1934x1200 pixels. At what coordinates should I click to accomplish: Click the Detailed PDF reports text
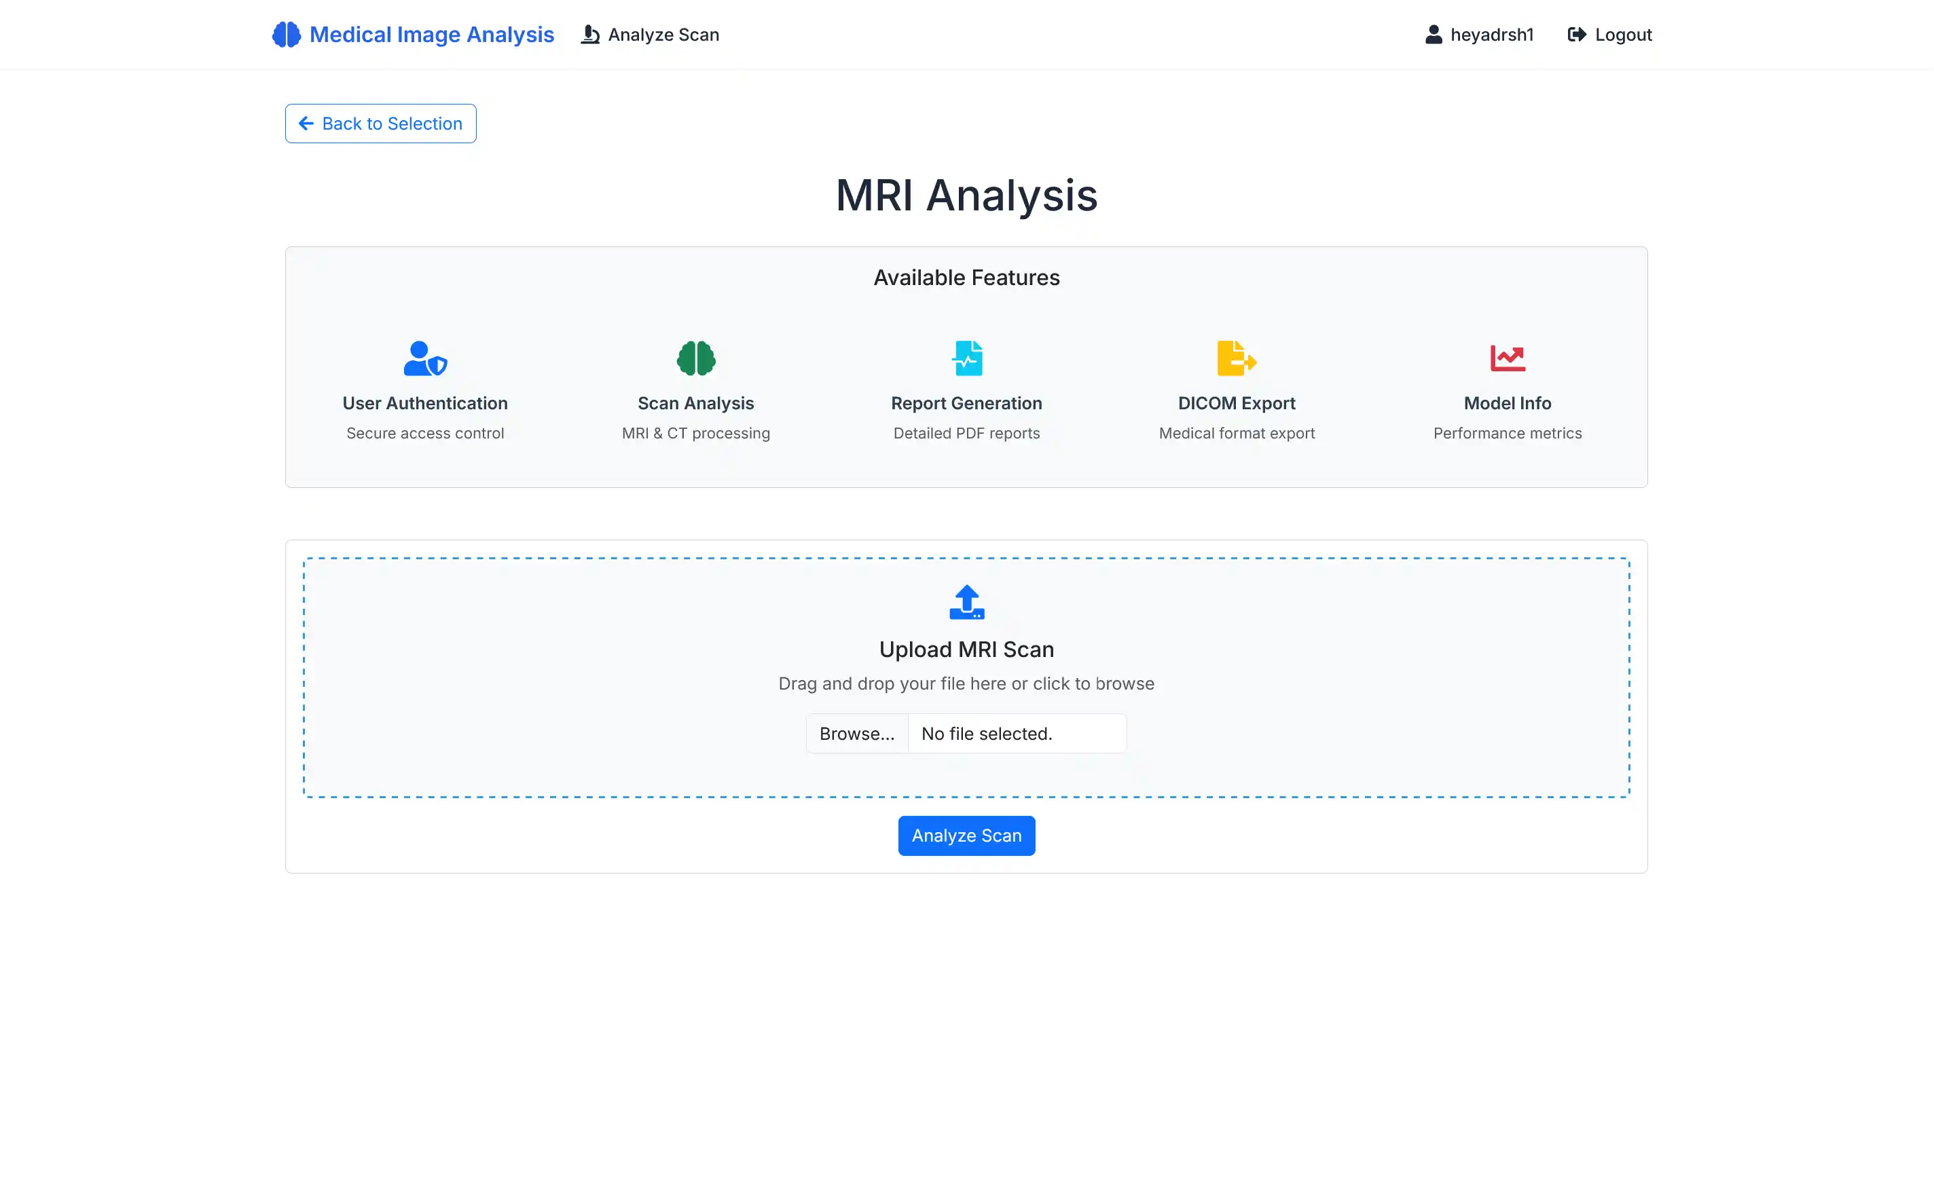tap(966, 433)
